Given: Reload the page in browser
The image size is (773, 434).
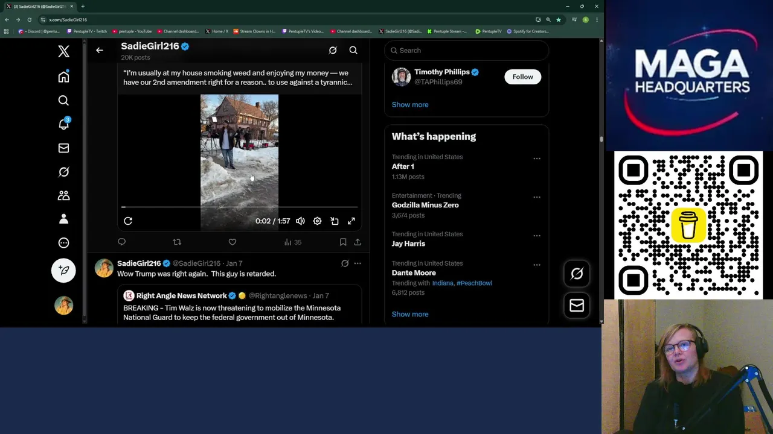Looking at the screenshot, I should [29, 19].
